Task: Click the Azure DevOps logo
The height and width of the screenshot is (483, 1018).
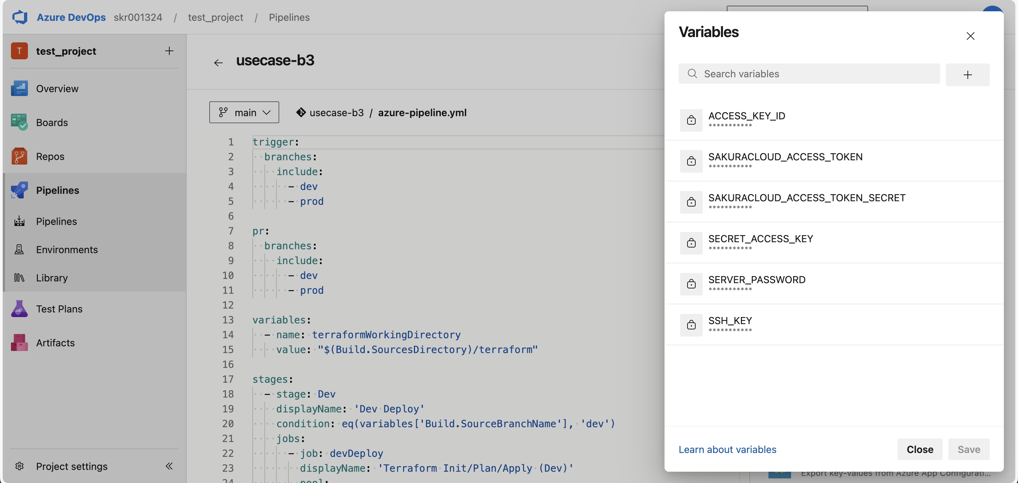Action: 20,17
